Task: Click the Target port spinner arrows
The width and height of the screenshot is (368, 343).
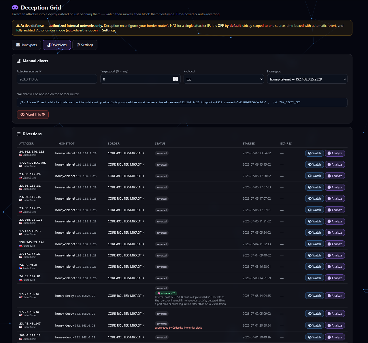Action: 175,79
